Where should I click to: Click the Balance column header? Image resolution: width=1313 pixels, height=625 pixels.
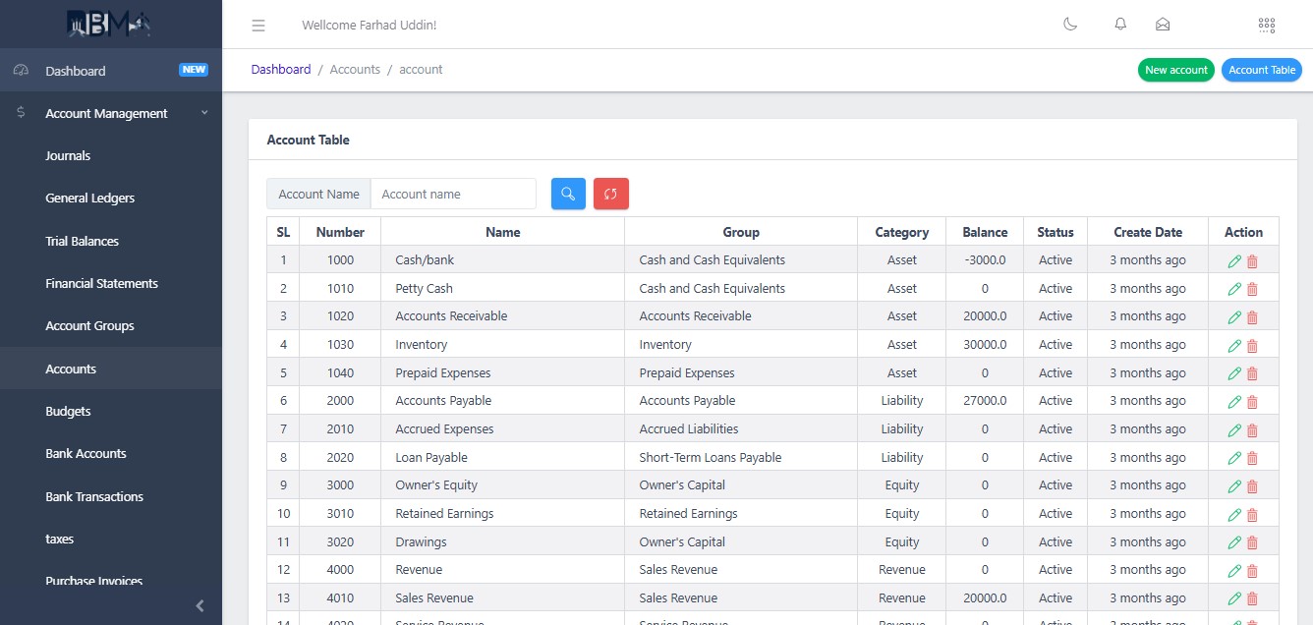(x=985, y=232)
